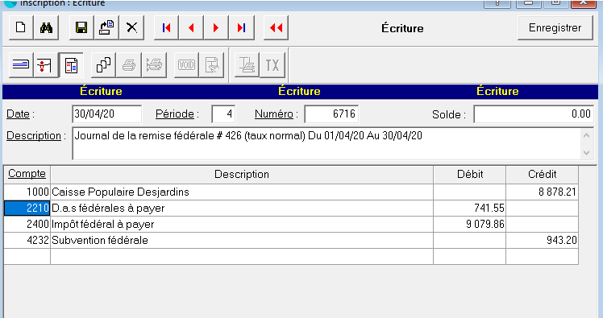Click the TX taxes icon

(x=272, y=65)
